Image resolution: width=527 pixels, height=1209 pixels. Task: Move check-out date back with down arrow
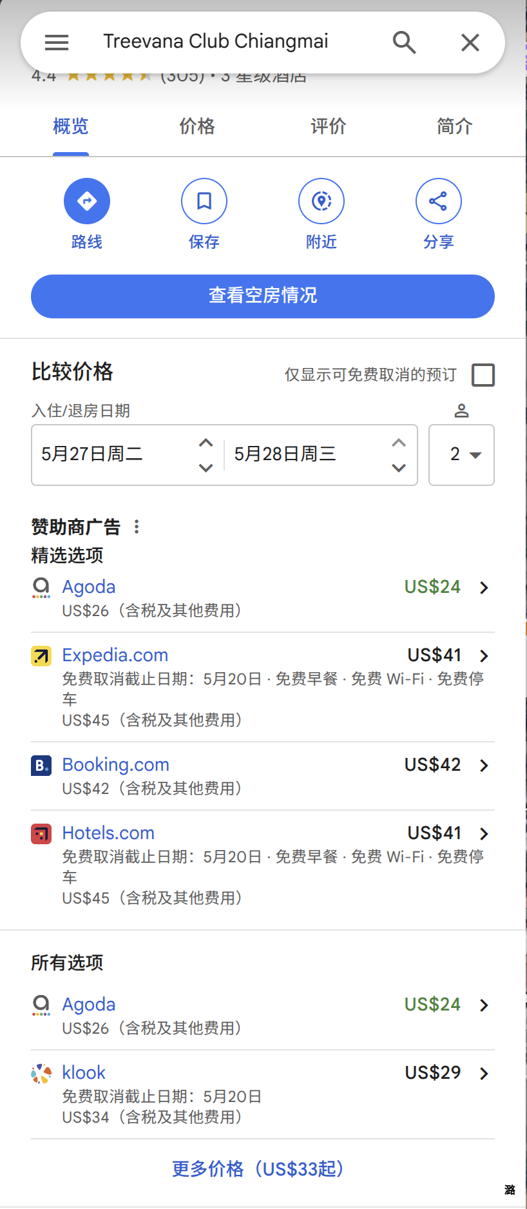(x=399, y=467)
